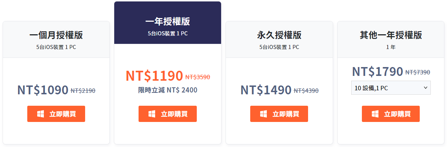Click 立即購買 under 永久授權版
Image resolution: width=447 pixels, height=147 pixels.
coord(279,114)
